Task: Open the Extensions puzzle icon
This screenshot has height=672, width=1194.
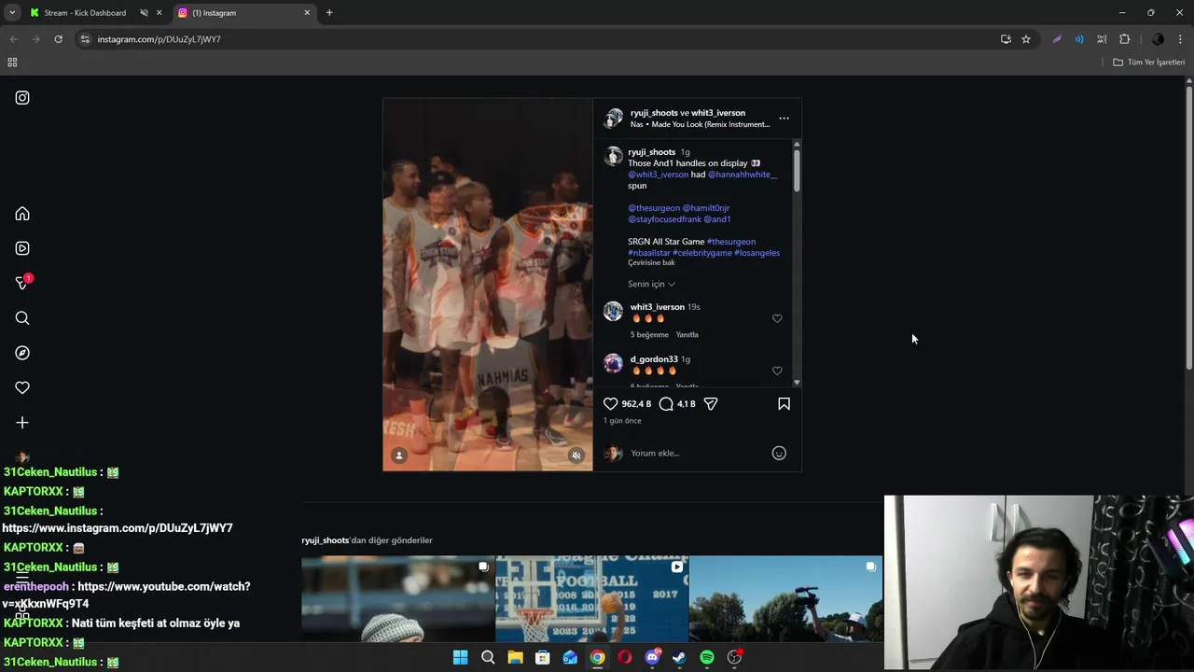Action: [x=1124, y=39]
